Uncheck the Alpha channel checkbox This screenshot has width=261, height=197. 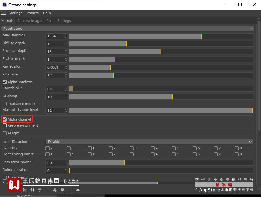(x=4, y=119)
